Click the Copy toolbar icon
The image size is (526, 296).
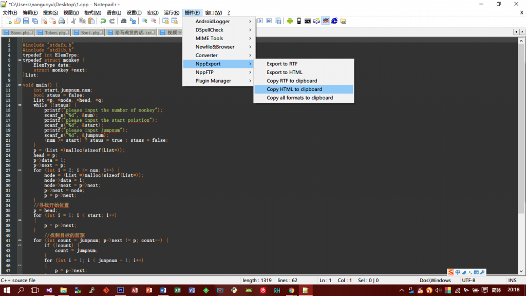(x=82, y=21)
